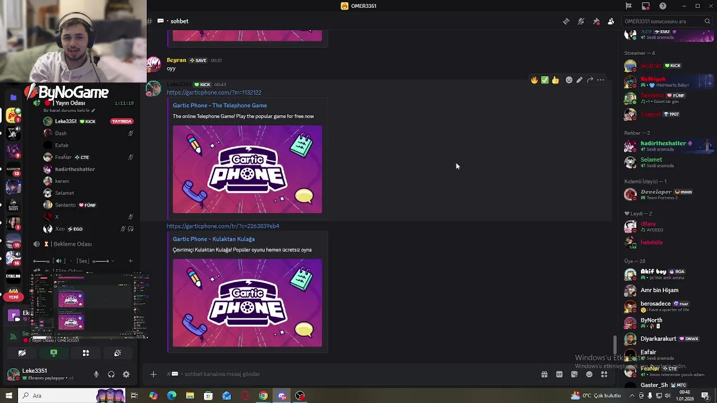Open the apps launcher icon in message bar
717x403 pixels.
click(x=604, y=374)
